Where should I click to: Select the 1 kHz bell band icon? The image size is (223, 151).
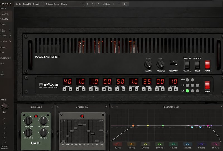click(173, 144)
